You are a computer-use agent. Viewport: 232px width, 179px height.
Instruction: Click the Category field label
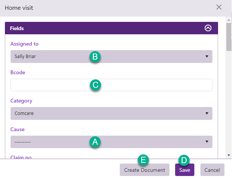point(21,101)
